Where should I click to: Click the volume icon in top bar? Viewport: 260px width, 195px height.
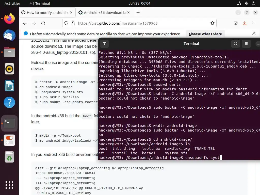click(x=246, y=3)
